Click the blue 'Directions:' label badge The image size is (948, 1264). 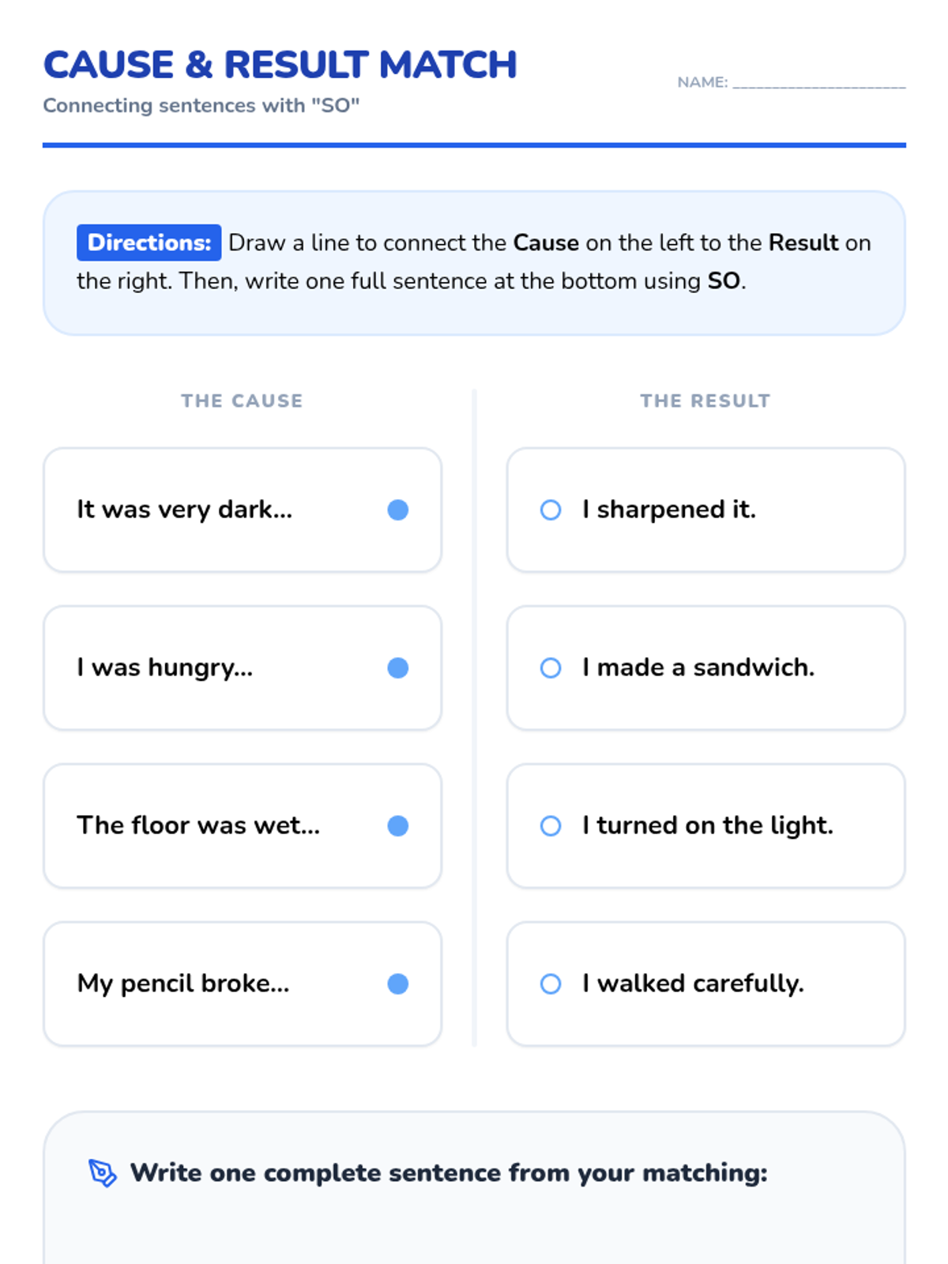coord(149,243)
